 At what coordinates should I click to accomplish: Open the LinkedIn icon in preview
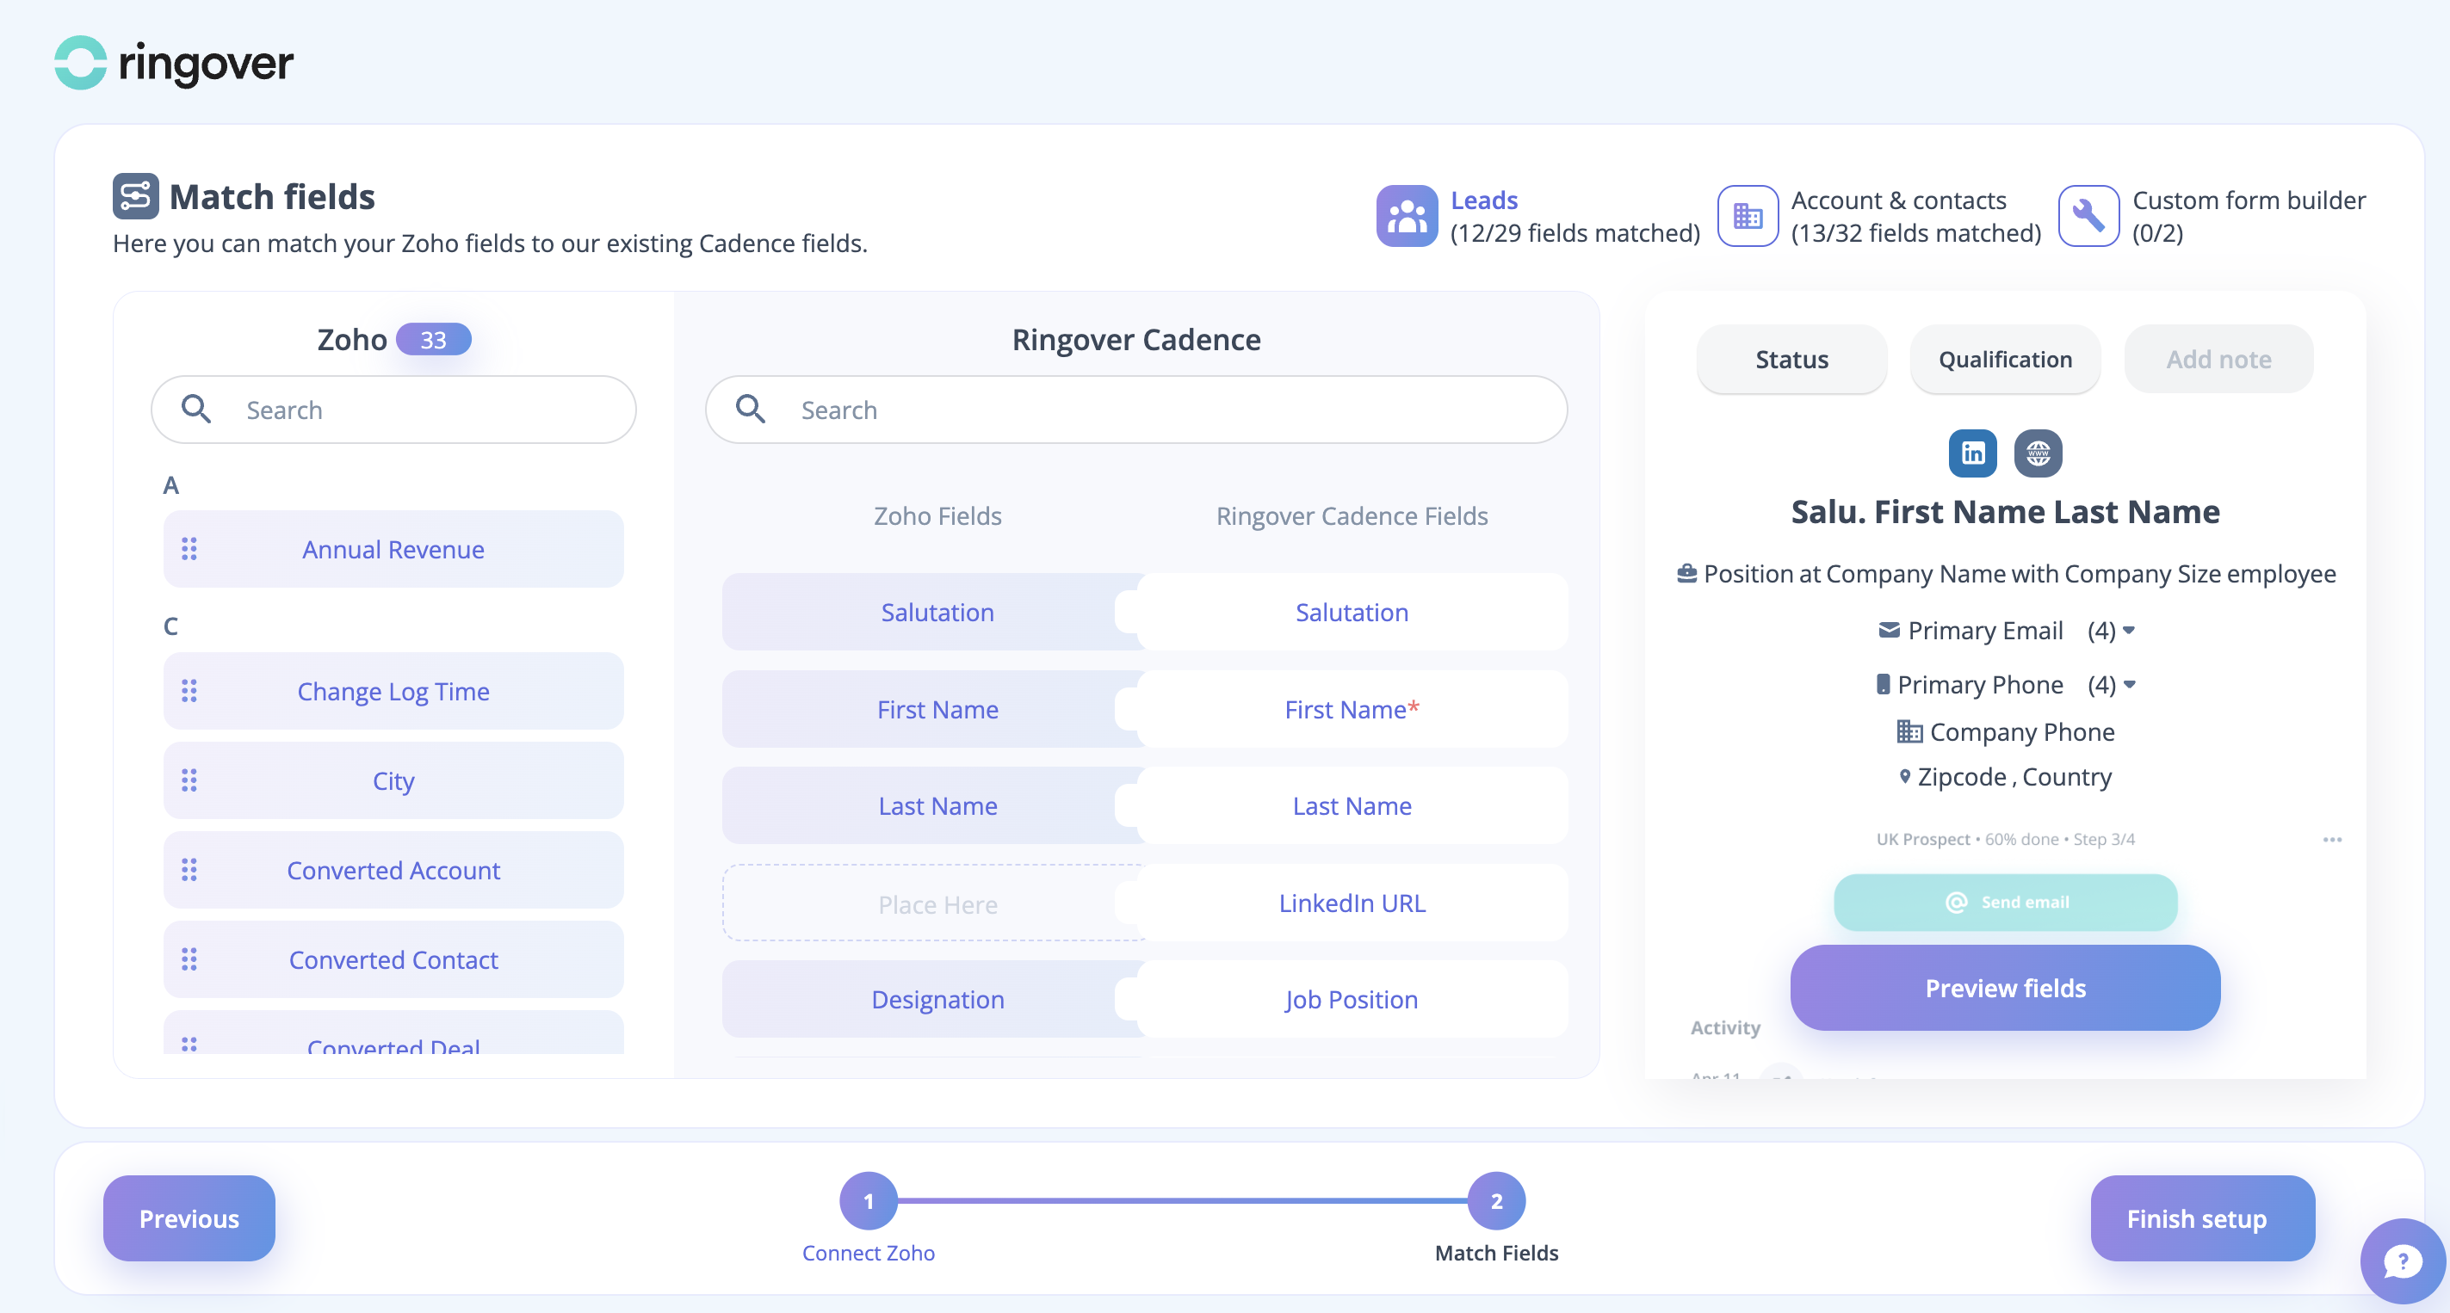click(x=1972, y=453)
